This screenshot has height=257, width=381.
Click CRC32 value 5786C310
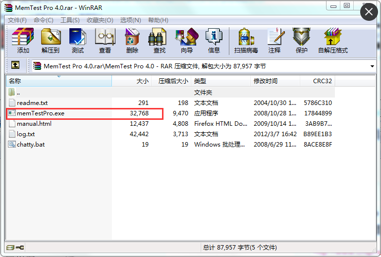click(x=318, y=103)
